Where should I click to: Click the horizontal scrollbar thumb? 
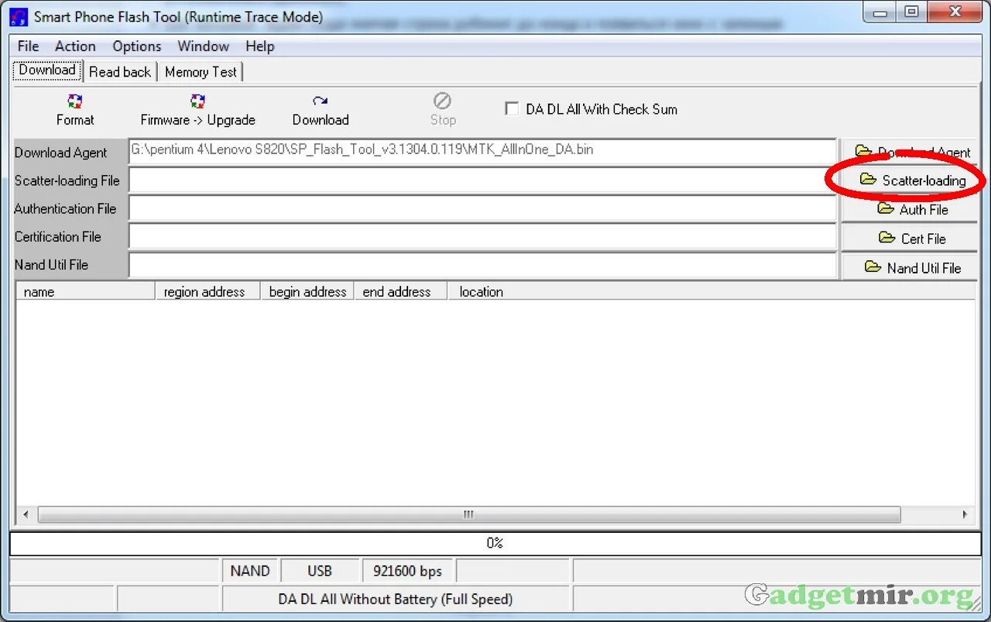[x=469, y=514]
